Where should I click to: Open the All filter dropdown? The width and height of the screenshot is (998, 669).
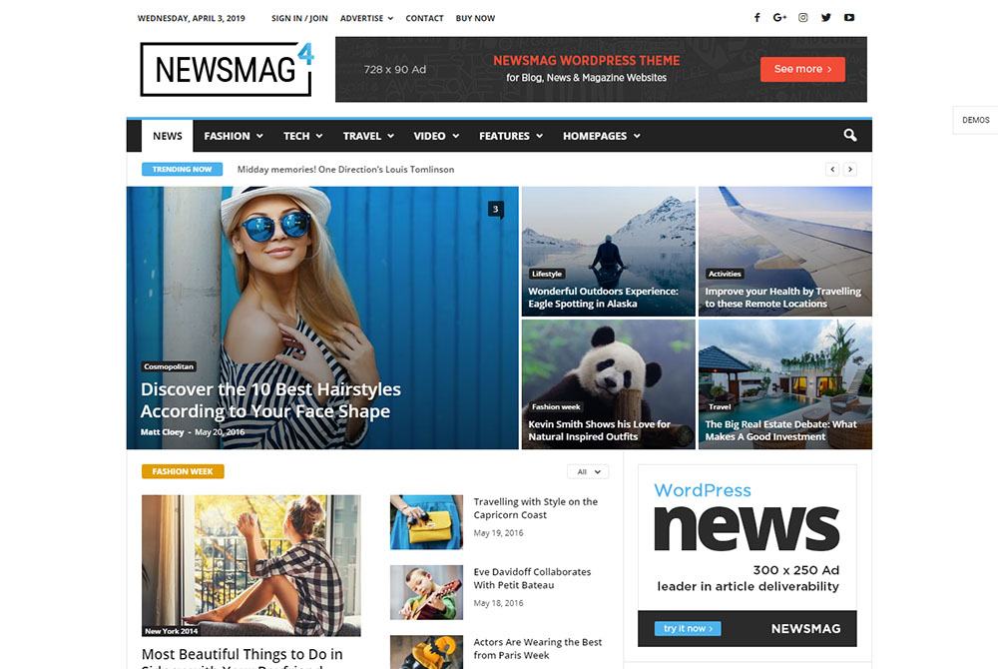(x=588, y=471)
